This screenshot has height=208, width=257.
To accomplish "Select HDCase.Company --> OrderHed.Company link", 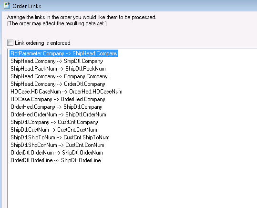I will coord(58,99).
